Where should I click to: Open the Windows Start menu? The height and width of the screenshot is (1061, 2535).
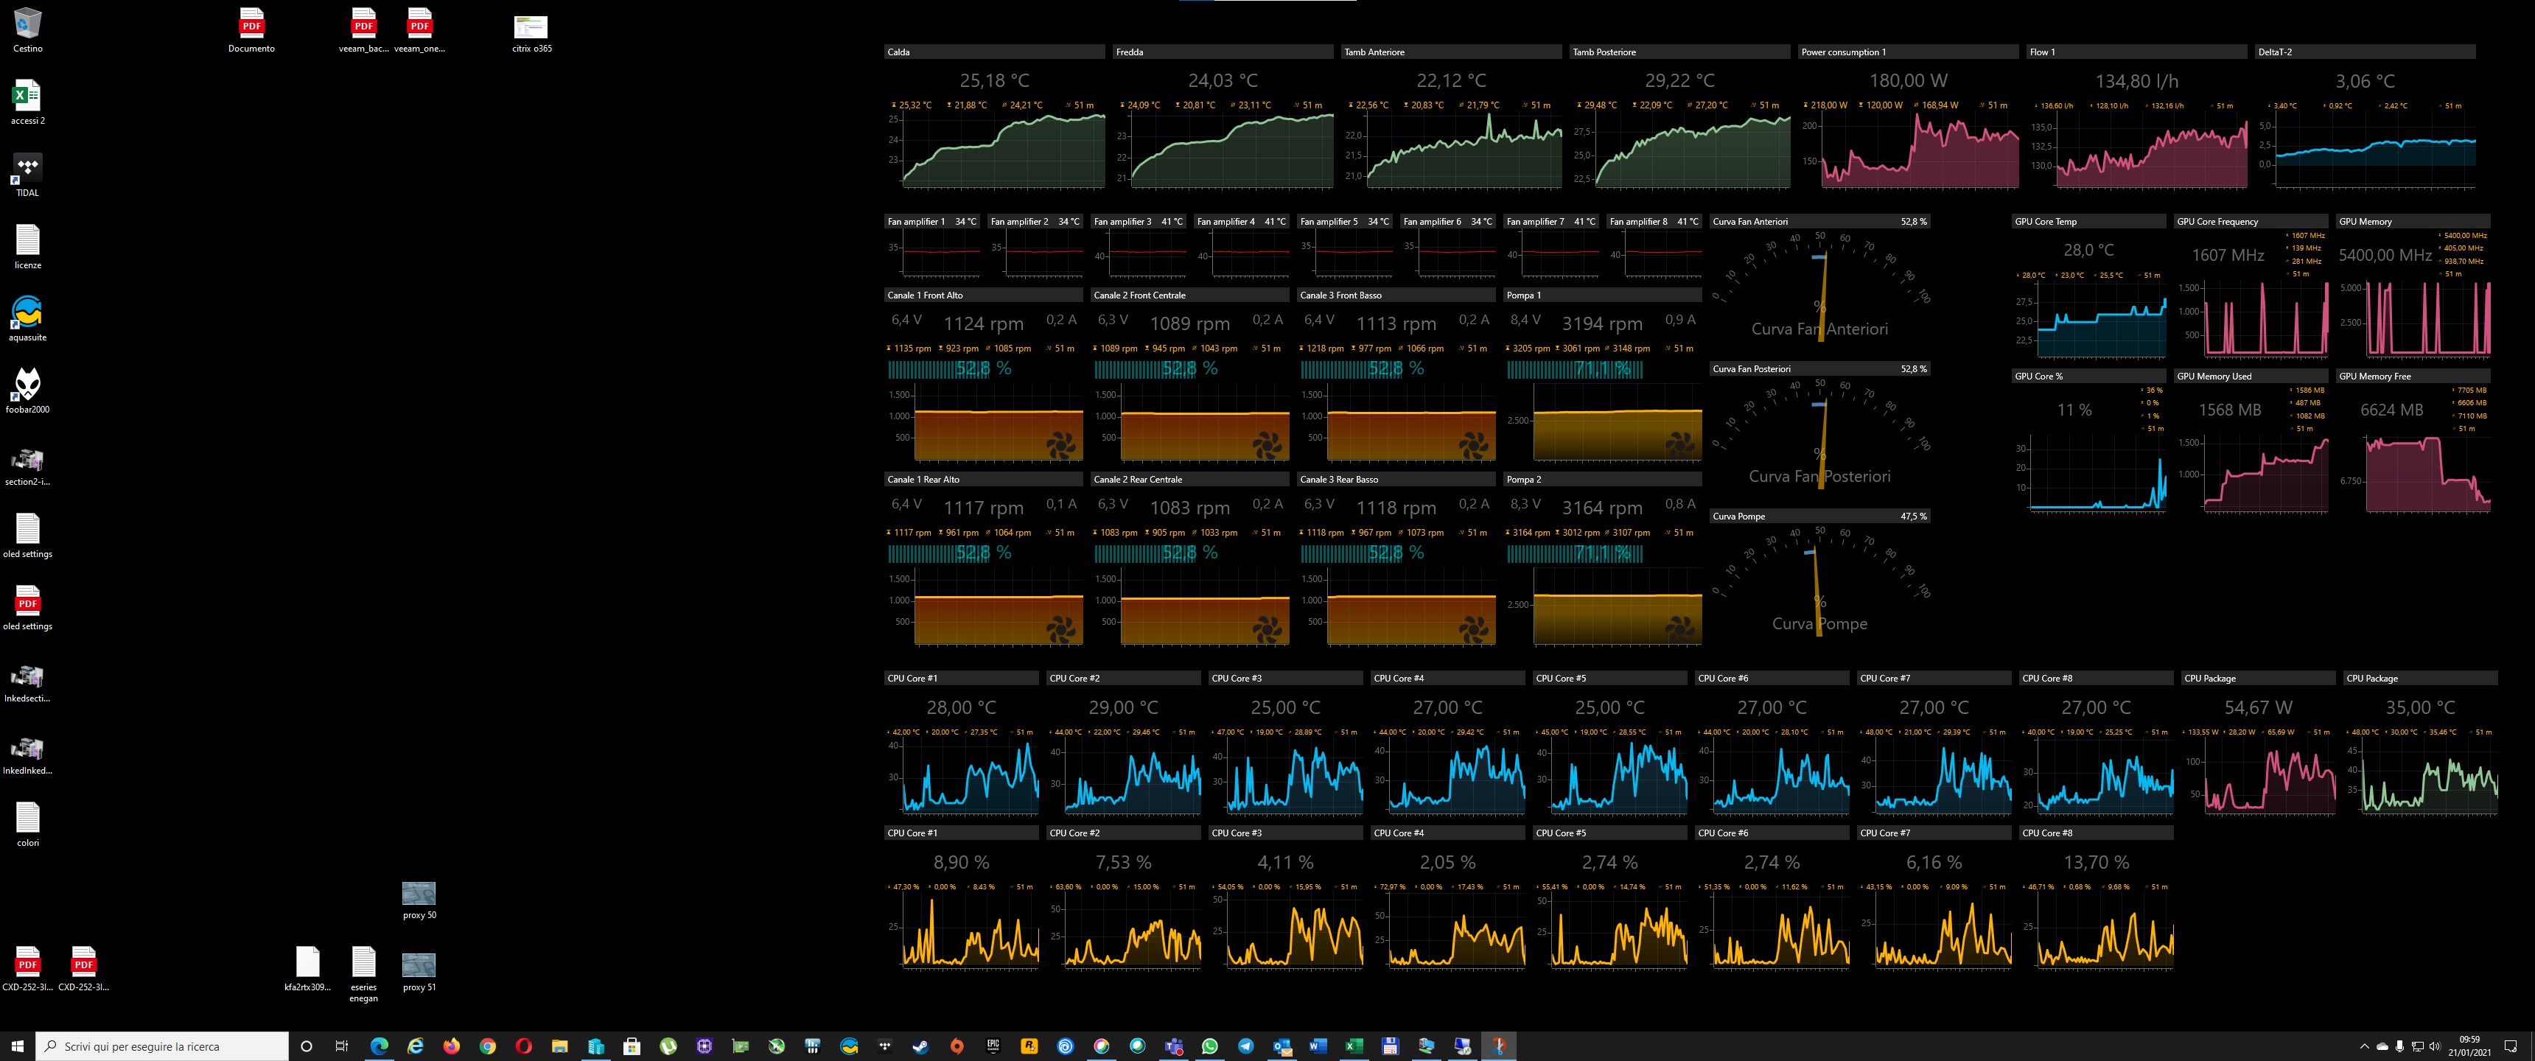pyautogui.click(x=17, y=1046)
